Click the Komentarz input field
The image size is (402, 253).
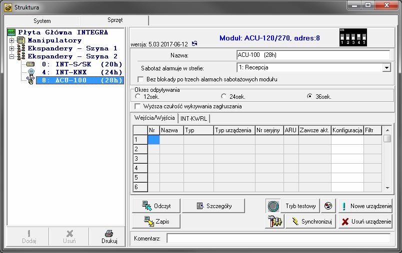pos(278,239)
